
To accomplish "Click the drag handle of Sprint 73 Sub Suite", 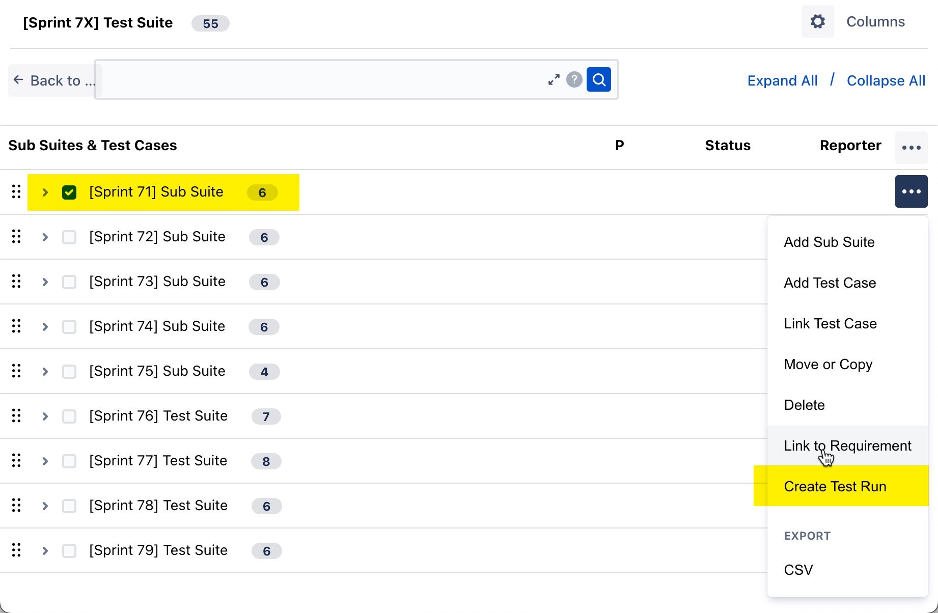I will click(x=16, y=281).
